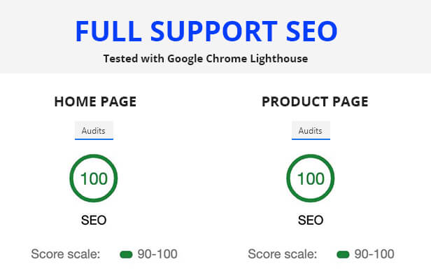Click the SEO label under Product Page gauge
Image resolution: width=431 pixels, height=280 pixels.
(311, 220)
